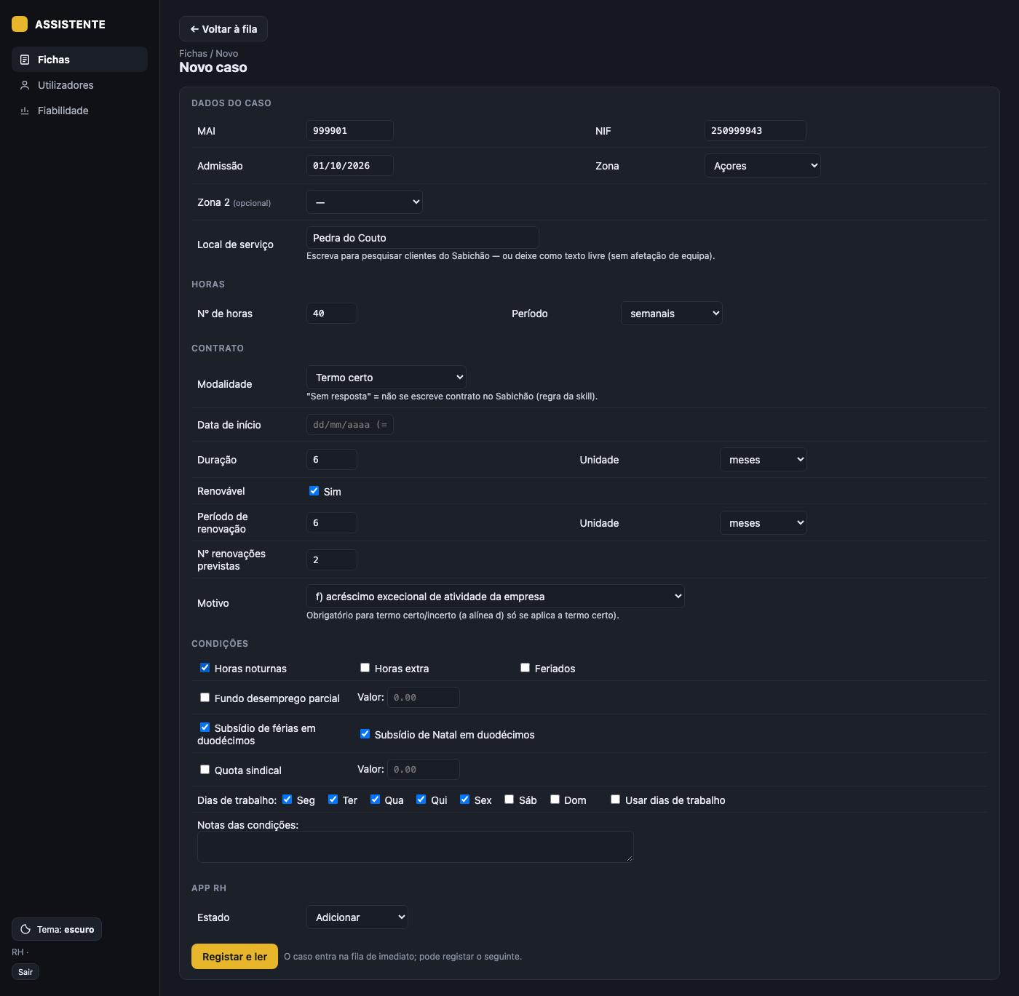Open the Zona dropdown showing Açores
Viewport: 1019px width, 996px height.
pyautogui.click(x=763, y=166)
